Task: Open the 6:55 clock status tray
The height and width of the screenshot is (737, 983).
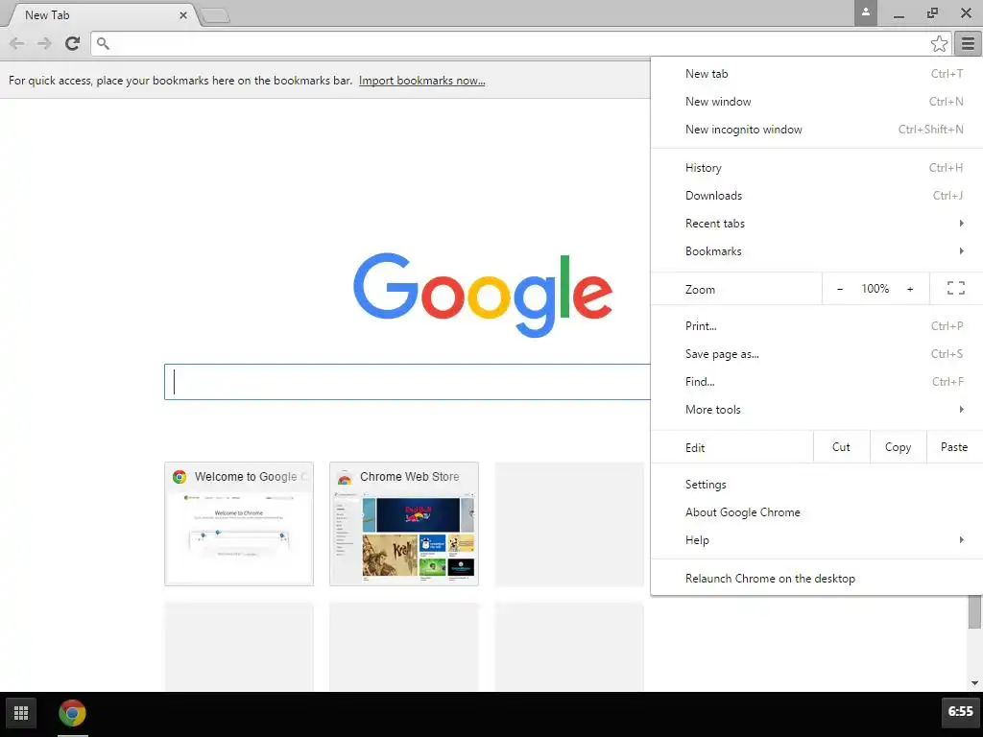Action: [x=960, y=711]
